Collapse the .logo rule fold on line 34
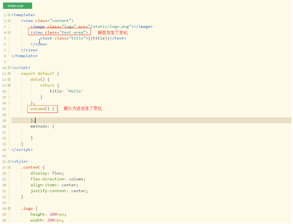The width and height of the screenshot is (293, 224). [9, 209]
